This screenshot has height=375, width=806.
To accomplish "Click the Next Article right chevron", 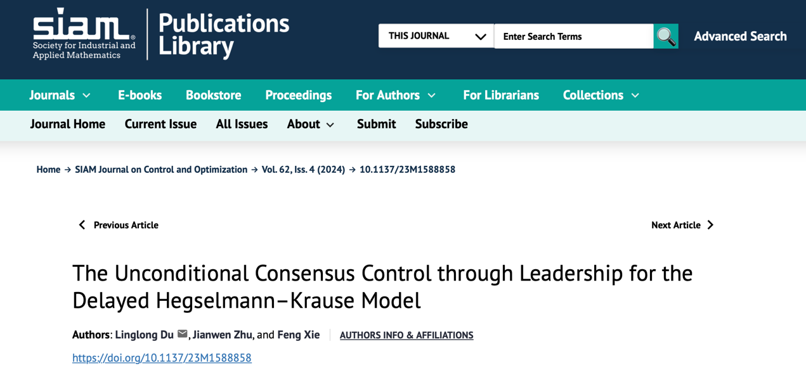I will click(710, 225).
